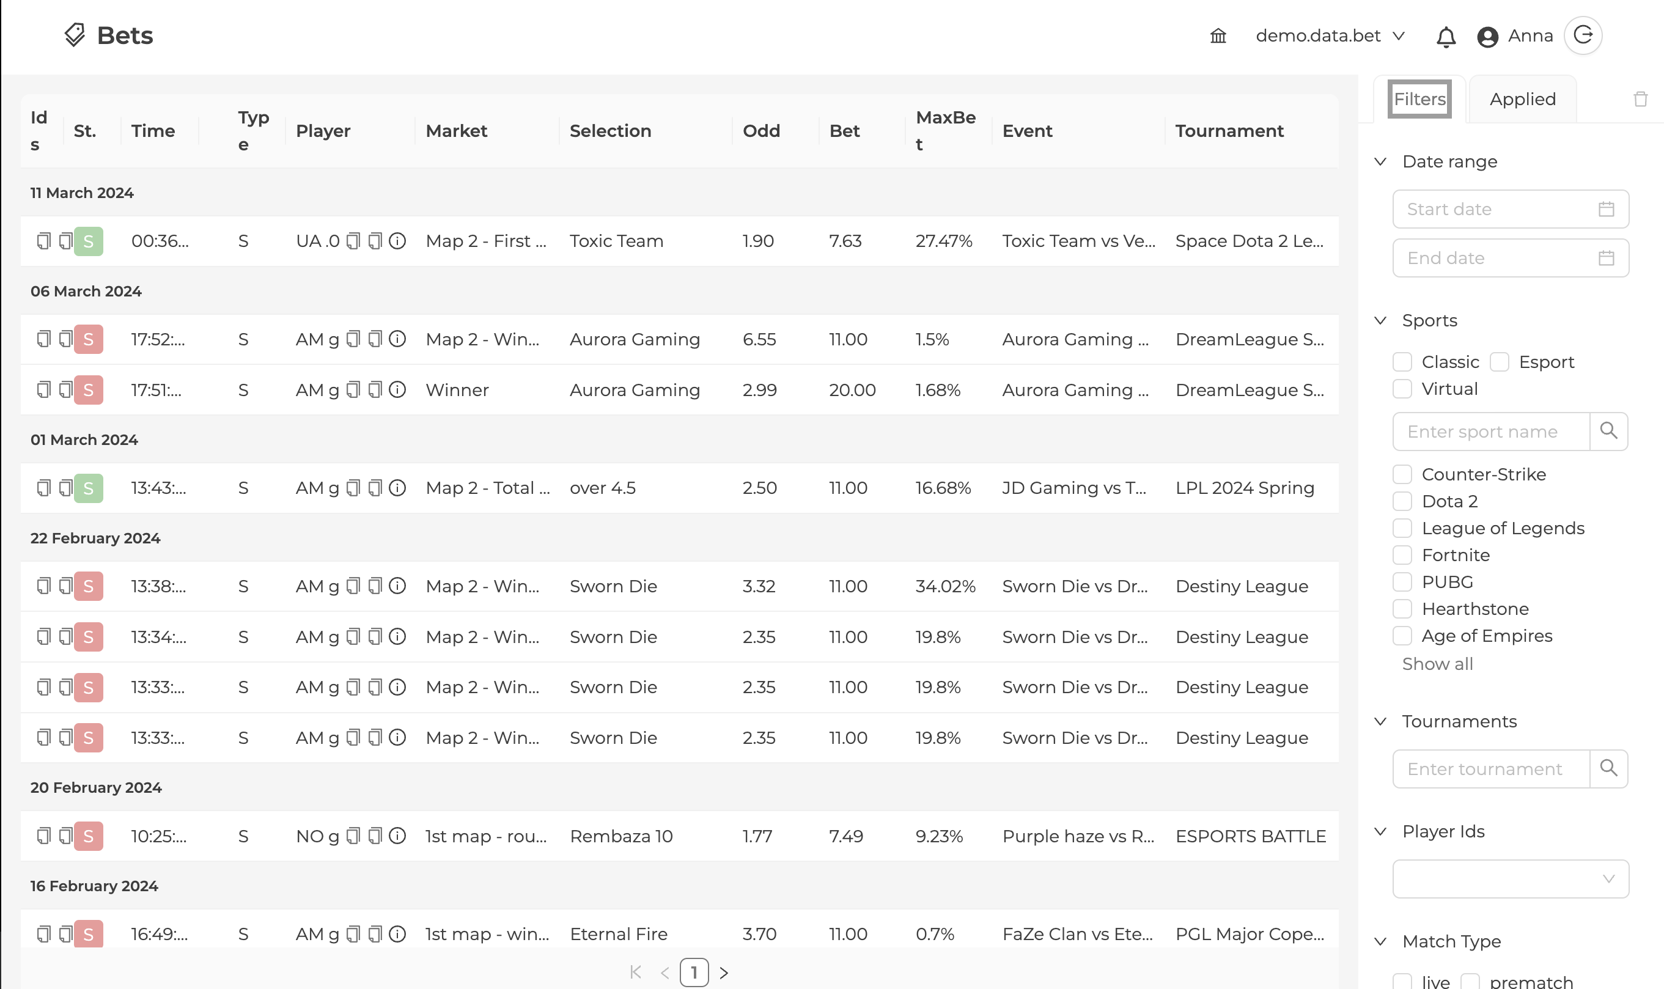Go to the previous page
Image resolution: width=1664 pixels, height=989 pixels.
(664, 973)
